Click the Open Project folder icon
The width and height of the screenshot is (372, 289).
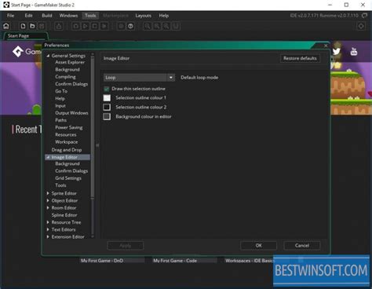(x=32, y=26)
